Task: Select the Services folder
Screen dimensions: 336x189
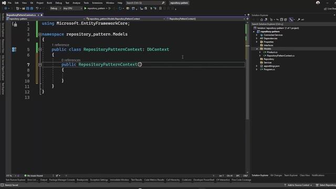Action: pos(267,62)
